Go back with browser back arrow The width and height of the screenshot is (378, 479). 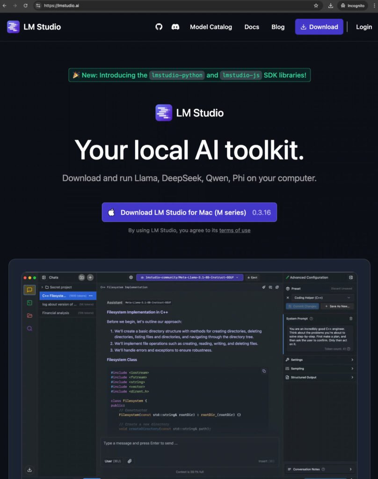click(x=4, y=6)
